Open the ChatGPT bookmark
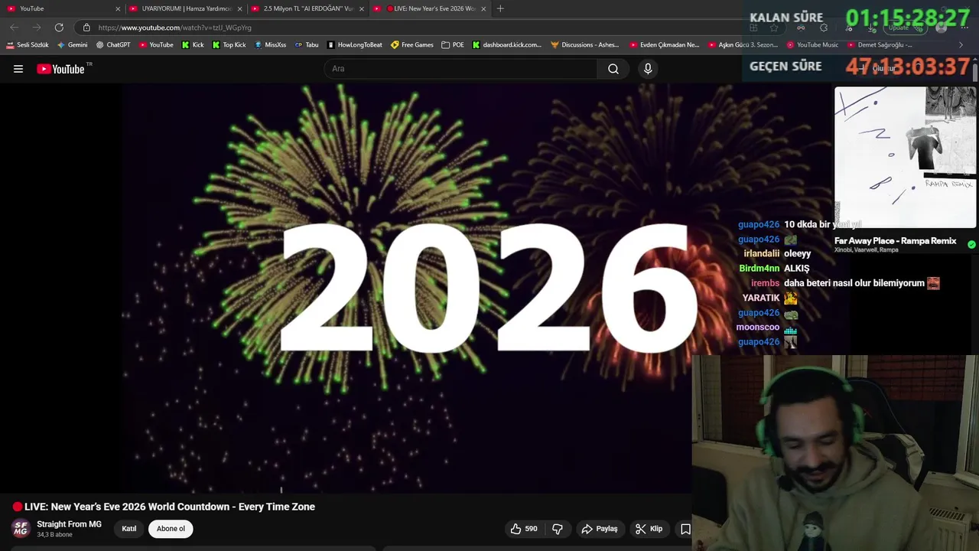The height and width of the screenshot is (551, 979). click(113, 45)
